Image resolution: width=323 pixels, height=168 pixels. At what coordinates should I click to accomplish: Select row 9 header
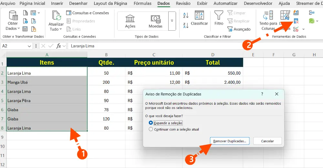(x=3, y=137)
